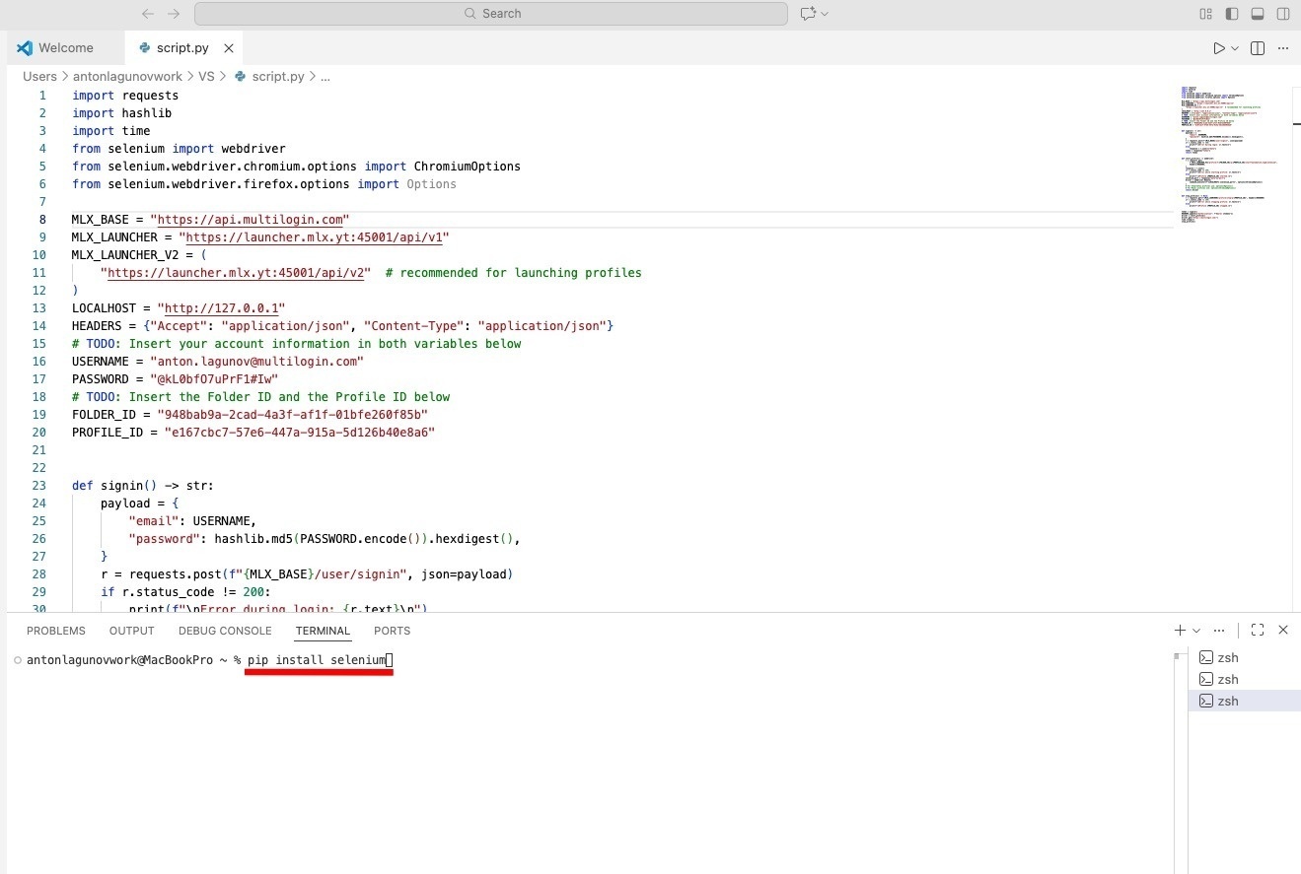
Task: Switch to the PROBLEMS tab
Action: (x=55, y=630)
